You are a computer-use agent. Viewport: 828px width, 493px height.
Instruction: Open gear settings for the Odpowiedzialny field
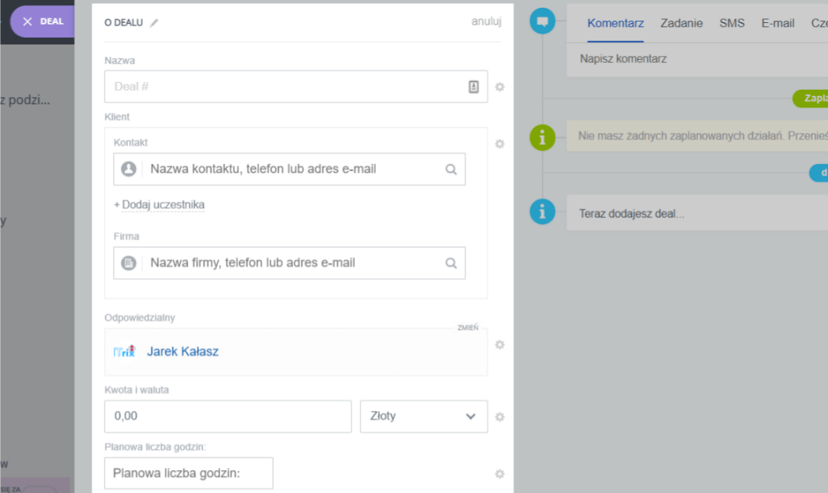tap(500, 345)
